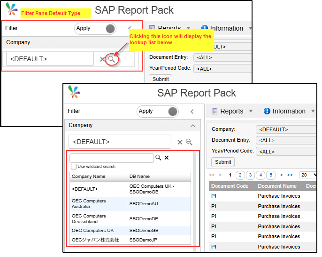Go to page 2
The image size is (322, 257).
coord(240,175)
